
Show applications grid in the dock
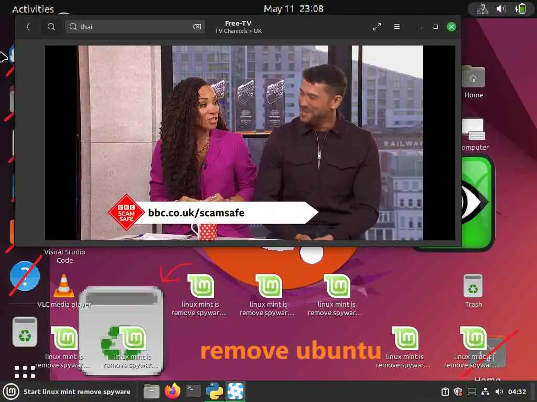pos(25,372)
